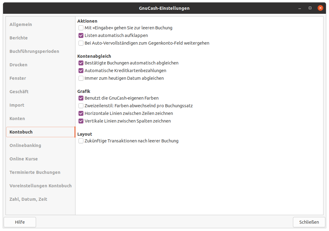Disable GnuCash-eigenen Farben option
The image size is (329, 231).
click(81, 98)
